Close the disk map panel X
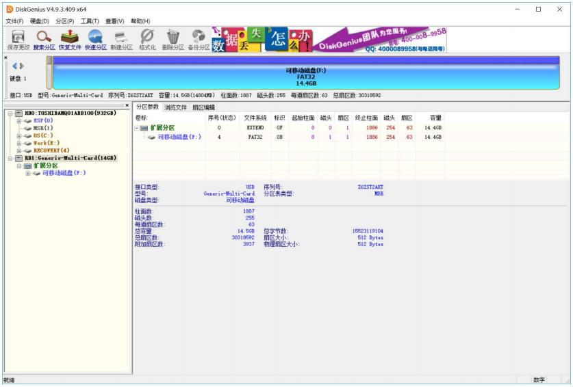Viewport: 573px width, 387px height. pyautogui.click(x=6, y=57)
